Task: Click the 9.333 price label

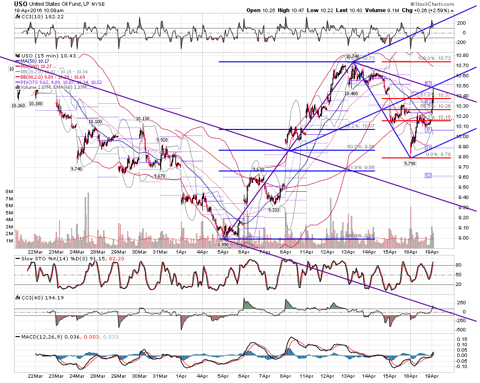Action: point(274,210)
